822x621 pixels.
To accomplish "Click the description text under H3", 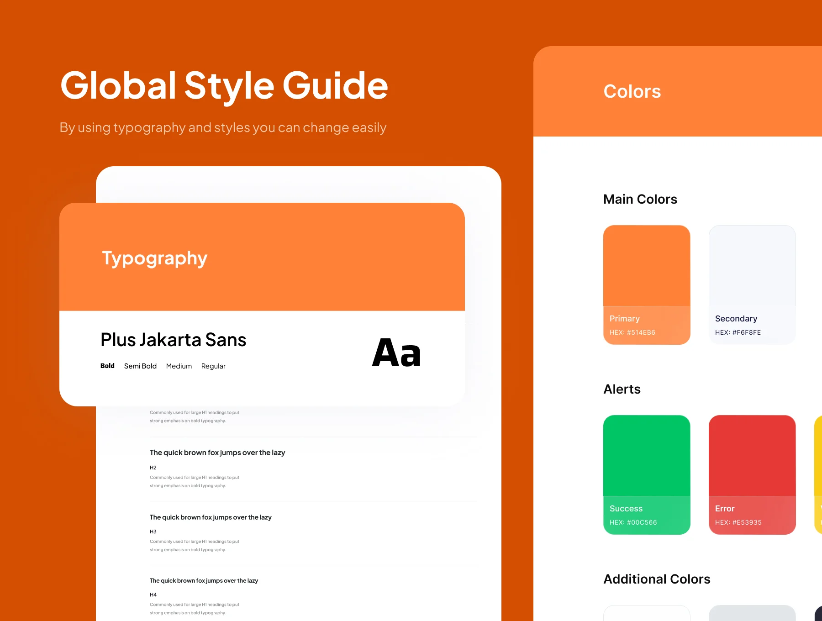I will click(x=195, y=546).
